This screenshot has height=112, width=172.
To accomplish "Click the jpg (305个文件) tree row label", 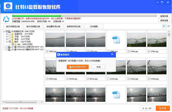I will pos(25,44).
